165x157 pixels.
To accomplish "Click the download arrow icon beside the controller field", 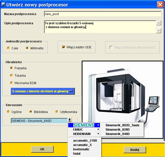I will (70, 119).
